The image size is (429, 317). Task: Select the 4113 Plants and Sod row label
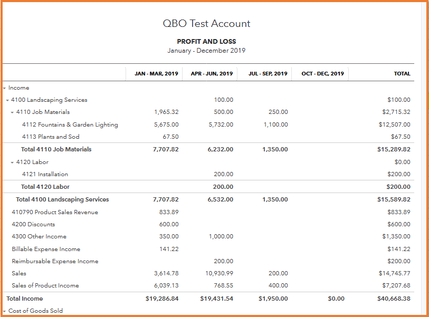pyautogui.click(x=51, y=137)
